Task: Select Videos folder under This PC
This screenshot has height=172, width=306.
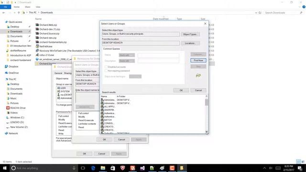Action: pos(14,113)
